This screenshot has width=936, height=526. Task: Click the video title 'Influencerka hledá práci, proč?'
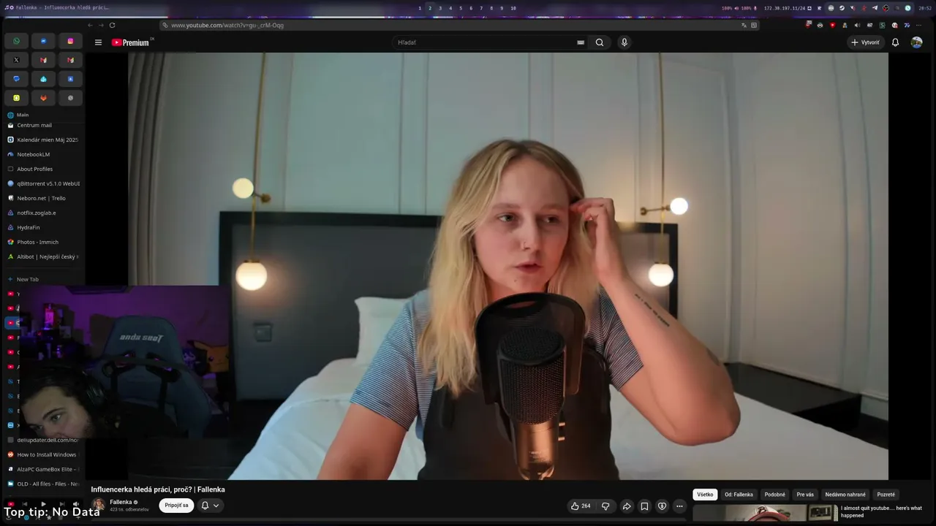[158, 489]
